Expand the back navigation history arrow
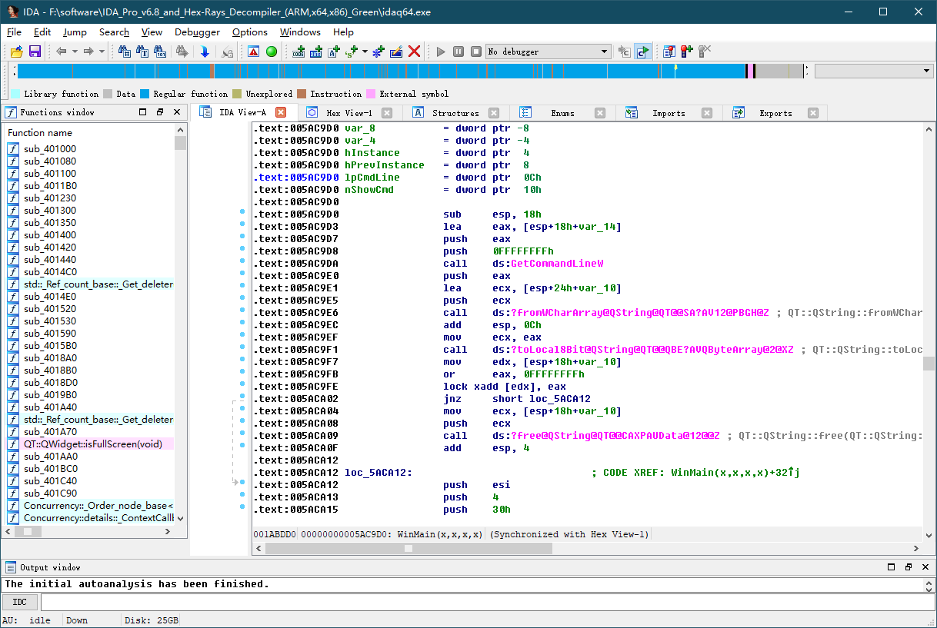The height and width of the screenshot is (628, 937). pyautogui.click(x=75, y=52)
